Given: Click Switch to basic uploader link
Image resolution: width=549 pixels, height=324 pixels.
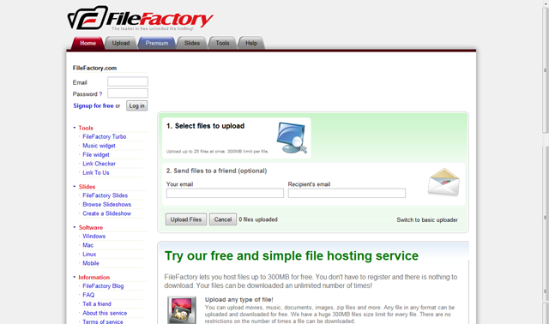Looking at the screenshot, I should coord(427,220).
